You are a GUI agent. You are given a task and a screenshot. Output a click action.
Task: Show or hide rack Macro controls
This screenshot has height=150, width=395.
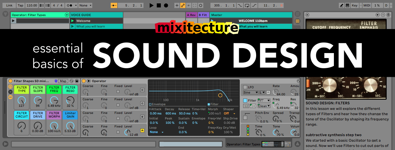(x=10, y=87)
